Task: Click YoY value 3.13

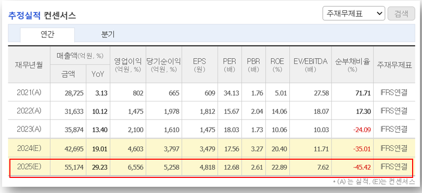Action: tap(101, 93)
